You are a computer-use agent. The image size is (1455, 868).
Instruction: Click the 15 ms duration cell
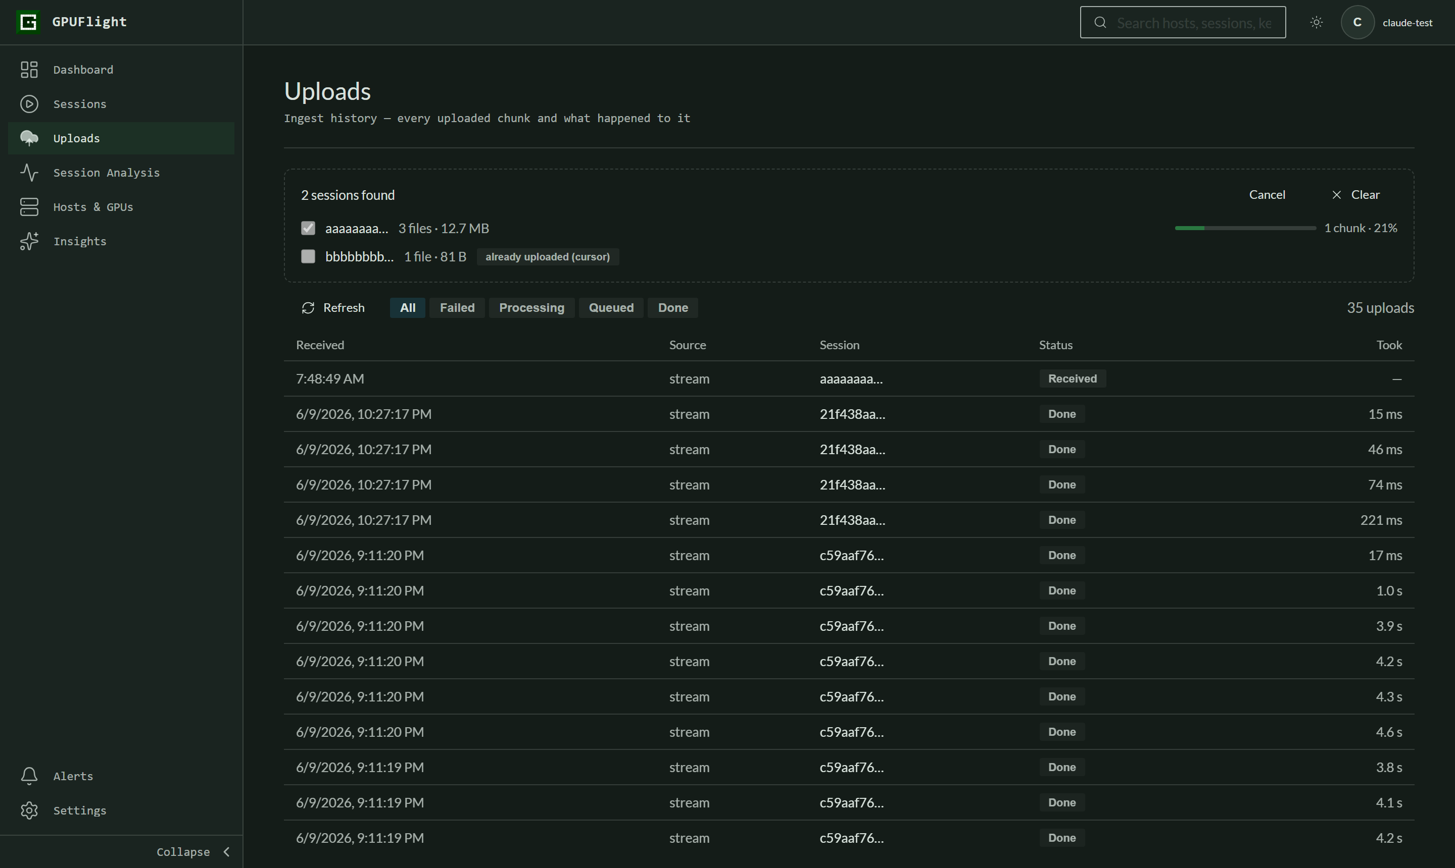[1385, 414]
